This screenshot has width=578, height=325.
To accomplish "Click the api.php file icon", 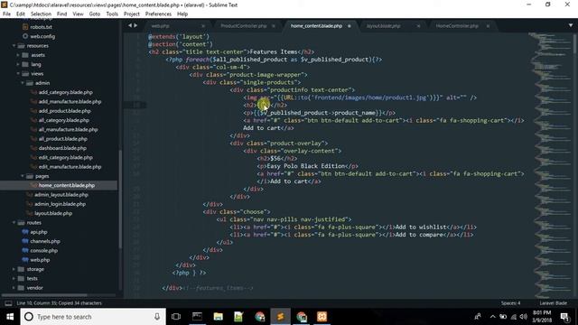I will [25, 232].
